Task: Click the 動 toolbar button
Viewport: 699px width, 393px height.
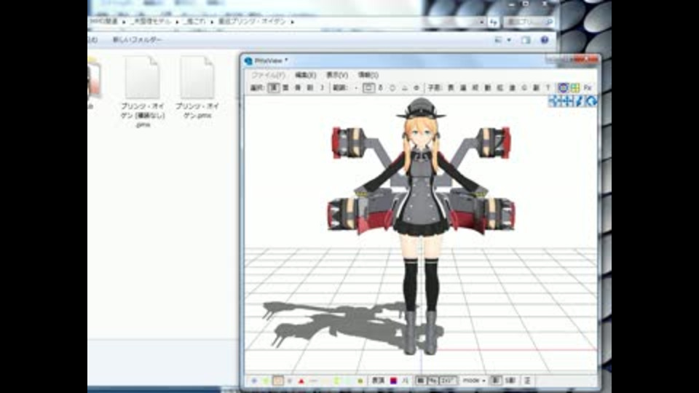Action: (x=487, y=88)
